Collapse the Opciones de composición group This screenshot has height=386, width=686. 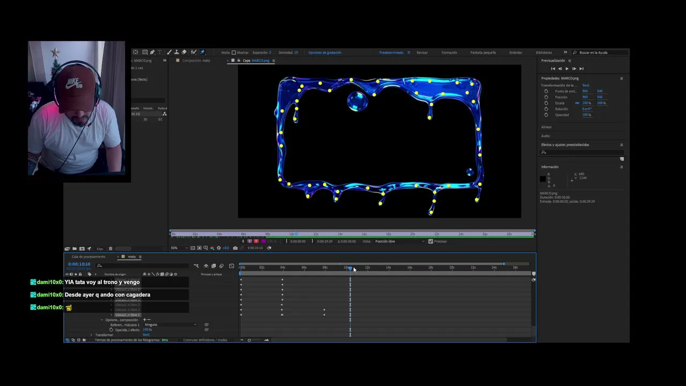coord(102,320)
